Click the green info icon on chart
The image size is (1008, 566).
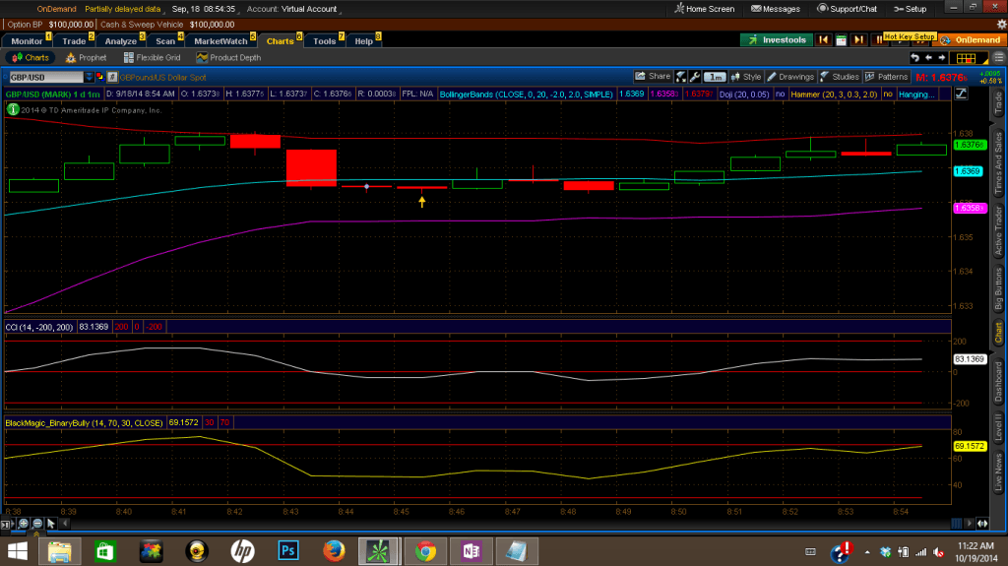point(12,109)
